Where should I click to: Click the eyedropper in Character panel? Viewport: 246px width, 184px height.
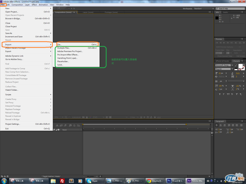pos(236,65)
